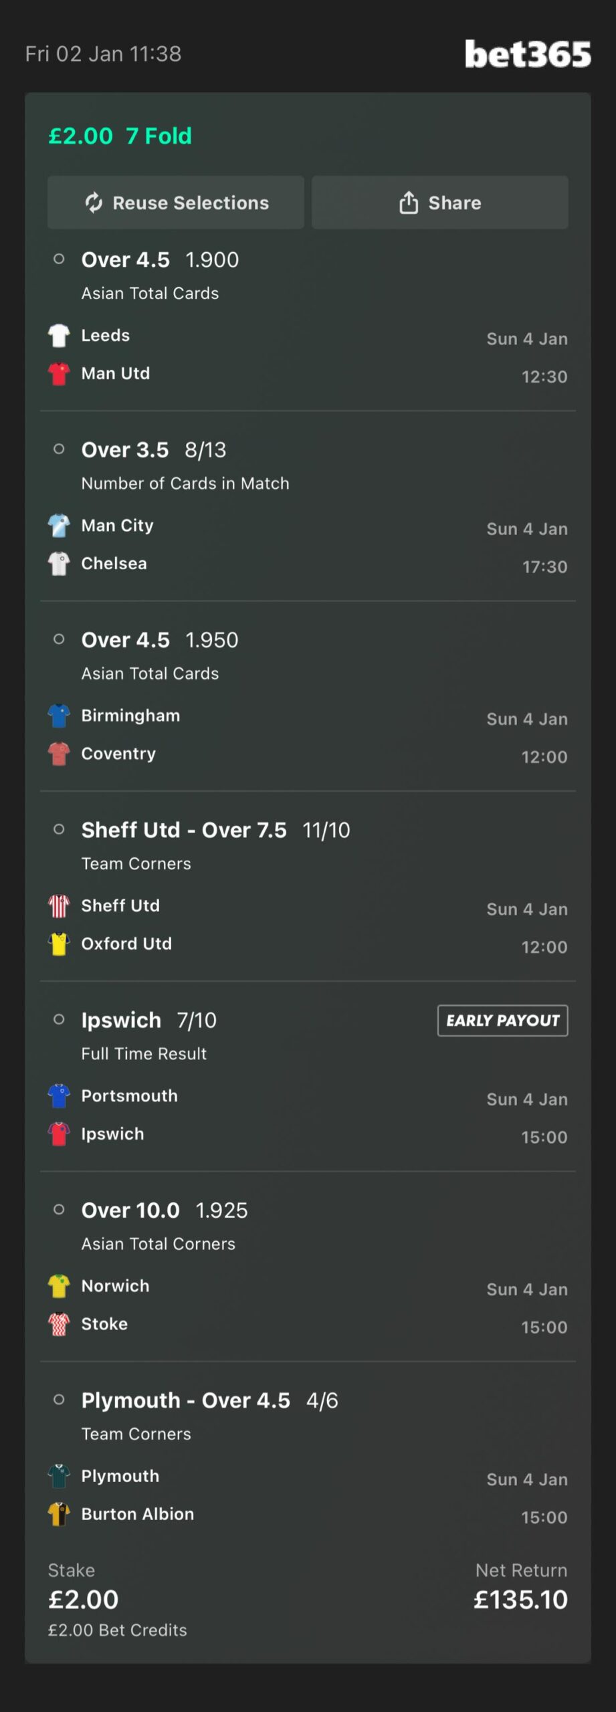This screenshot has height=1712, width=616.
Task: Tap the Share upload icon
Action: tap(408, 203)
